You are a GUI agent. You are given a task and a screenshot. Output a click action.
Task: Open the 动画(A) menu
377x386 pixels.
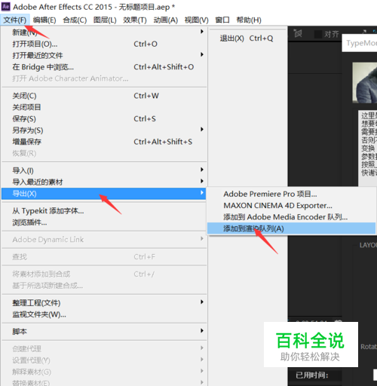166,20
